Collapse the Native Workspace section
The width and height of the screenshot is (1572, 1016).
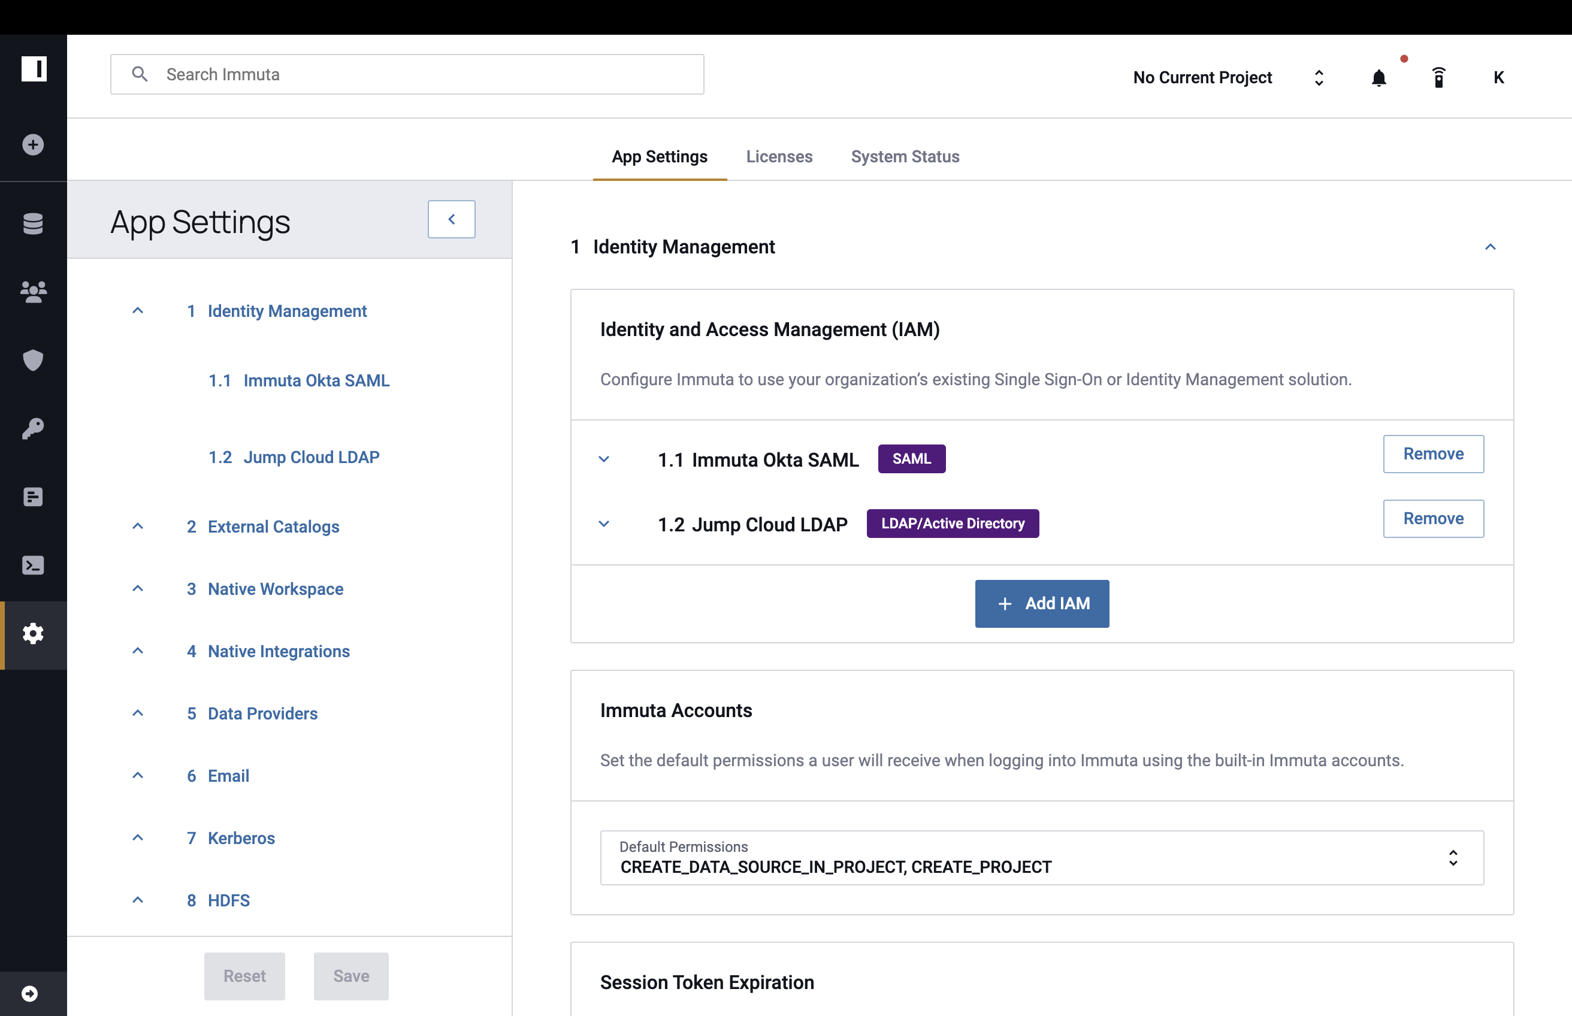tap(138, 588)
